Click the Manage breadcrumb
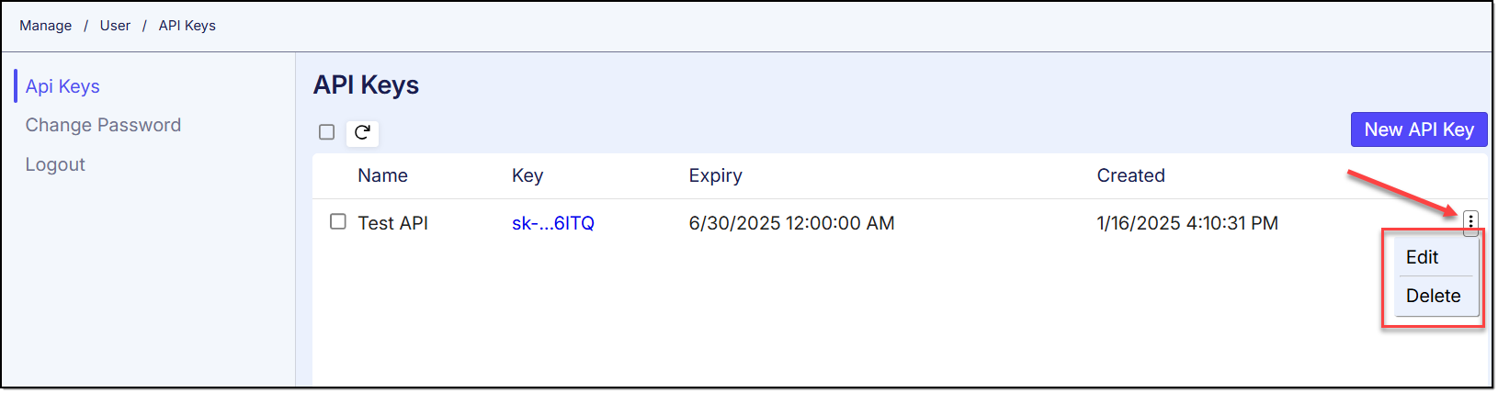Image resolution: width=1498 pixels, height=393 pixels. point(45,26)
